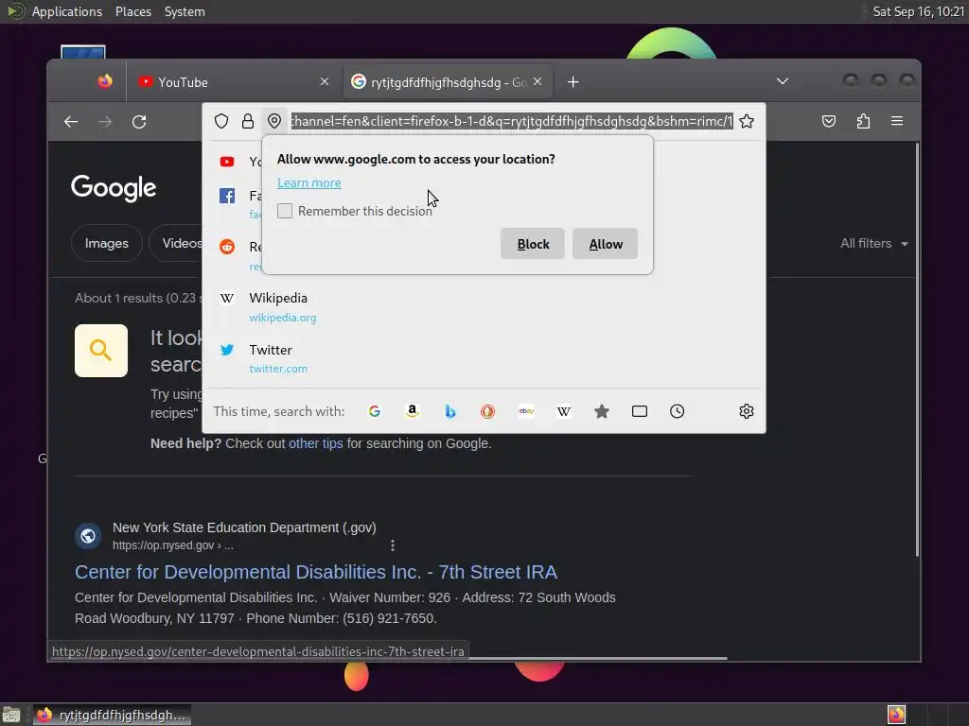Select the Facebook suggestion icon in the dropdown
The image size is (969, 726).
coord(227,197)
